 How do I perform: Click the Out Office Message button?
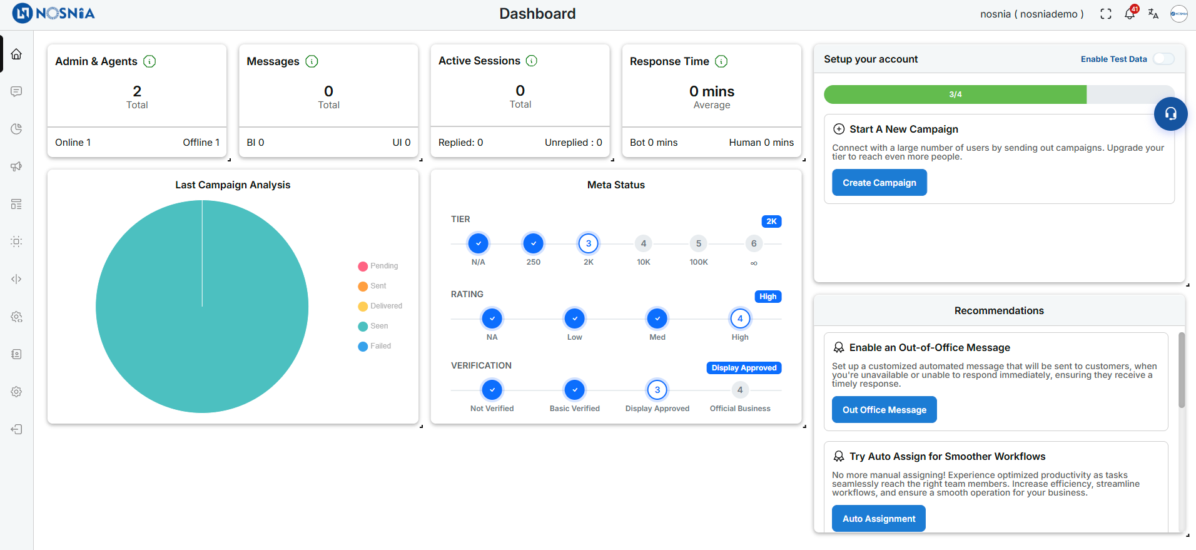(884, 410)
